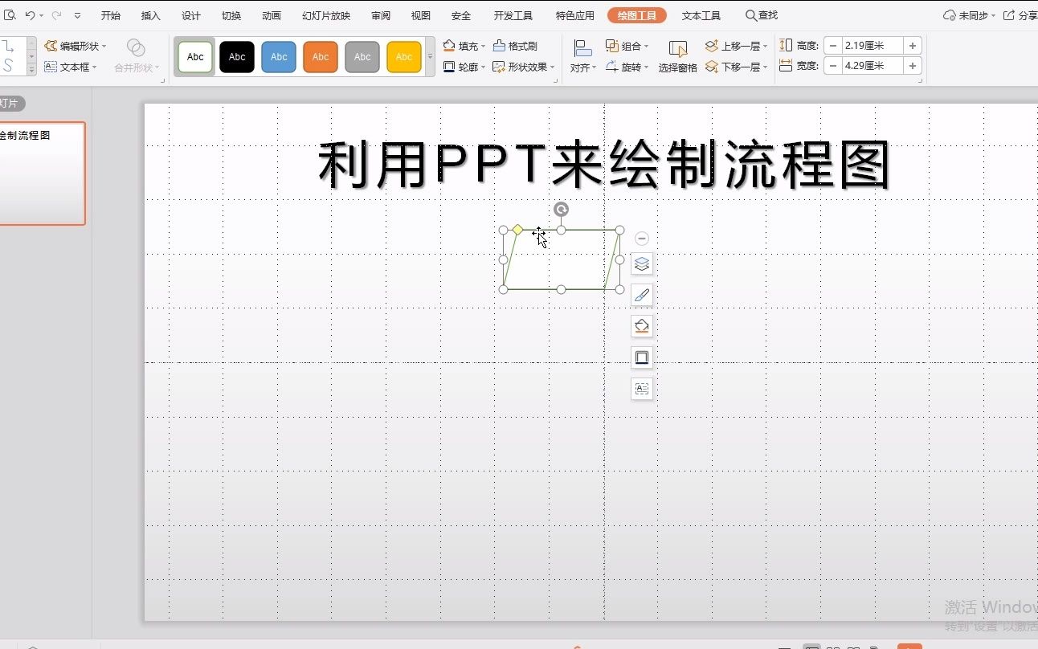This screenshot has width=1038, height=649.
Task: Open the shape style dialog launcher
Action: [x=556, y=80]
